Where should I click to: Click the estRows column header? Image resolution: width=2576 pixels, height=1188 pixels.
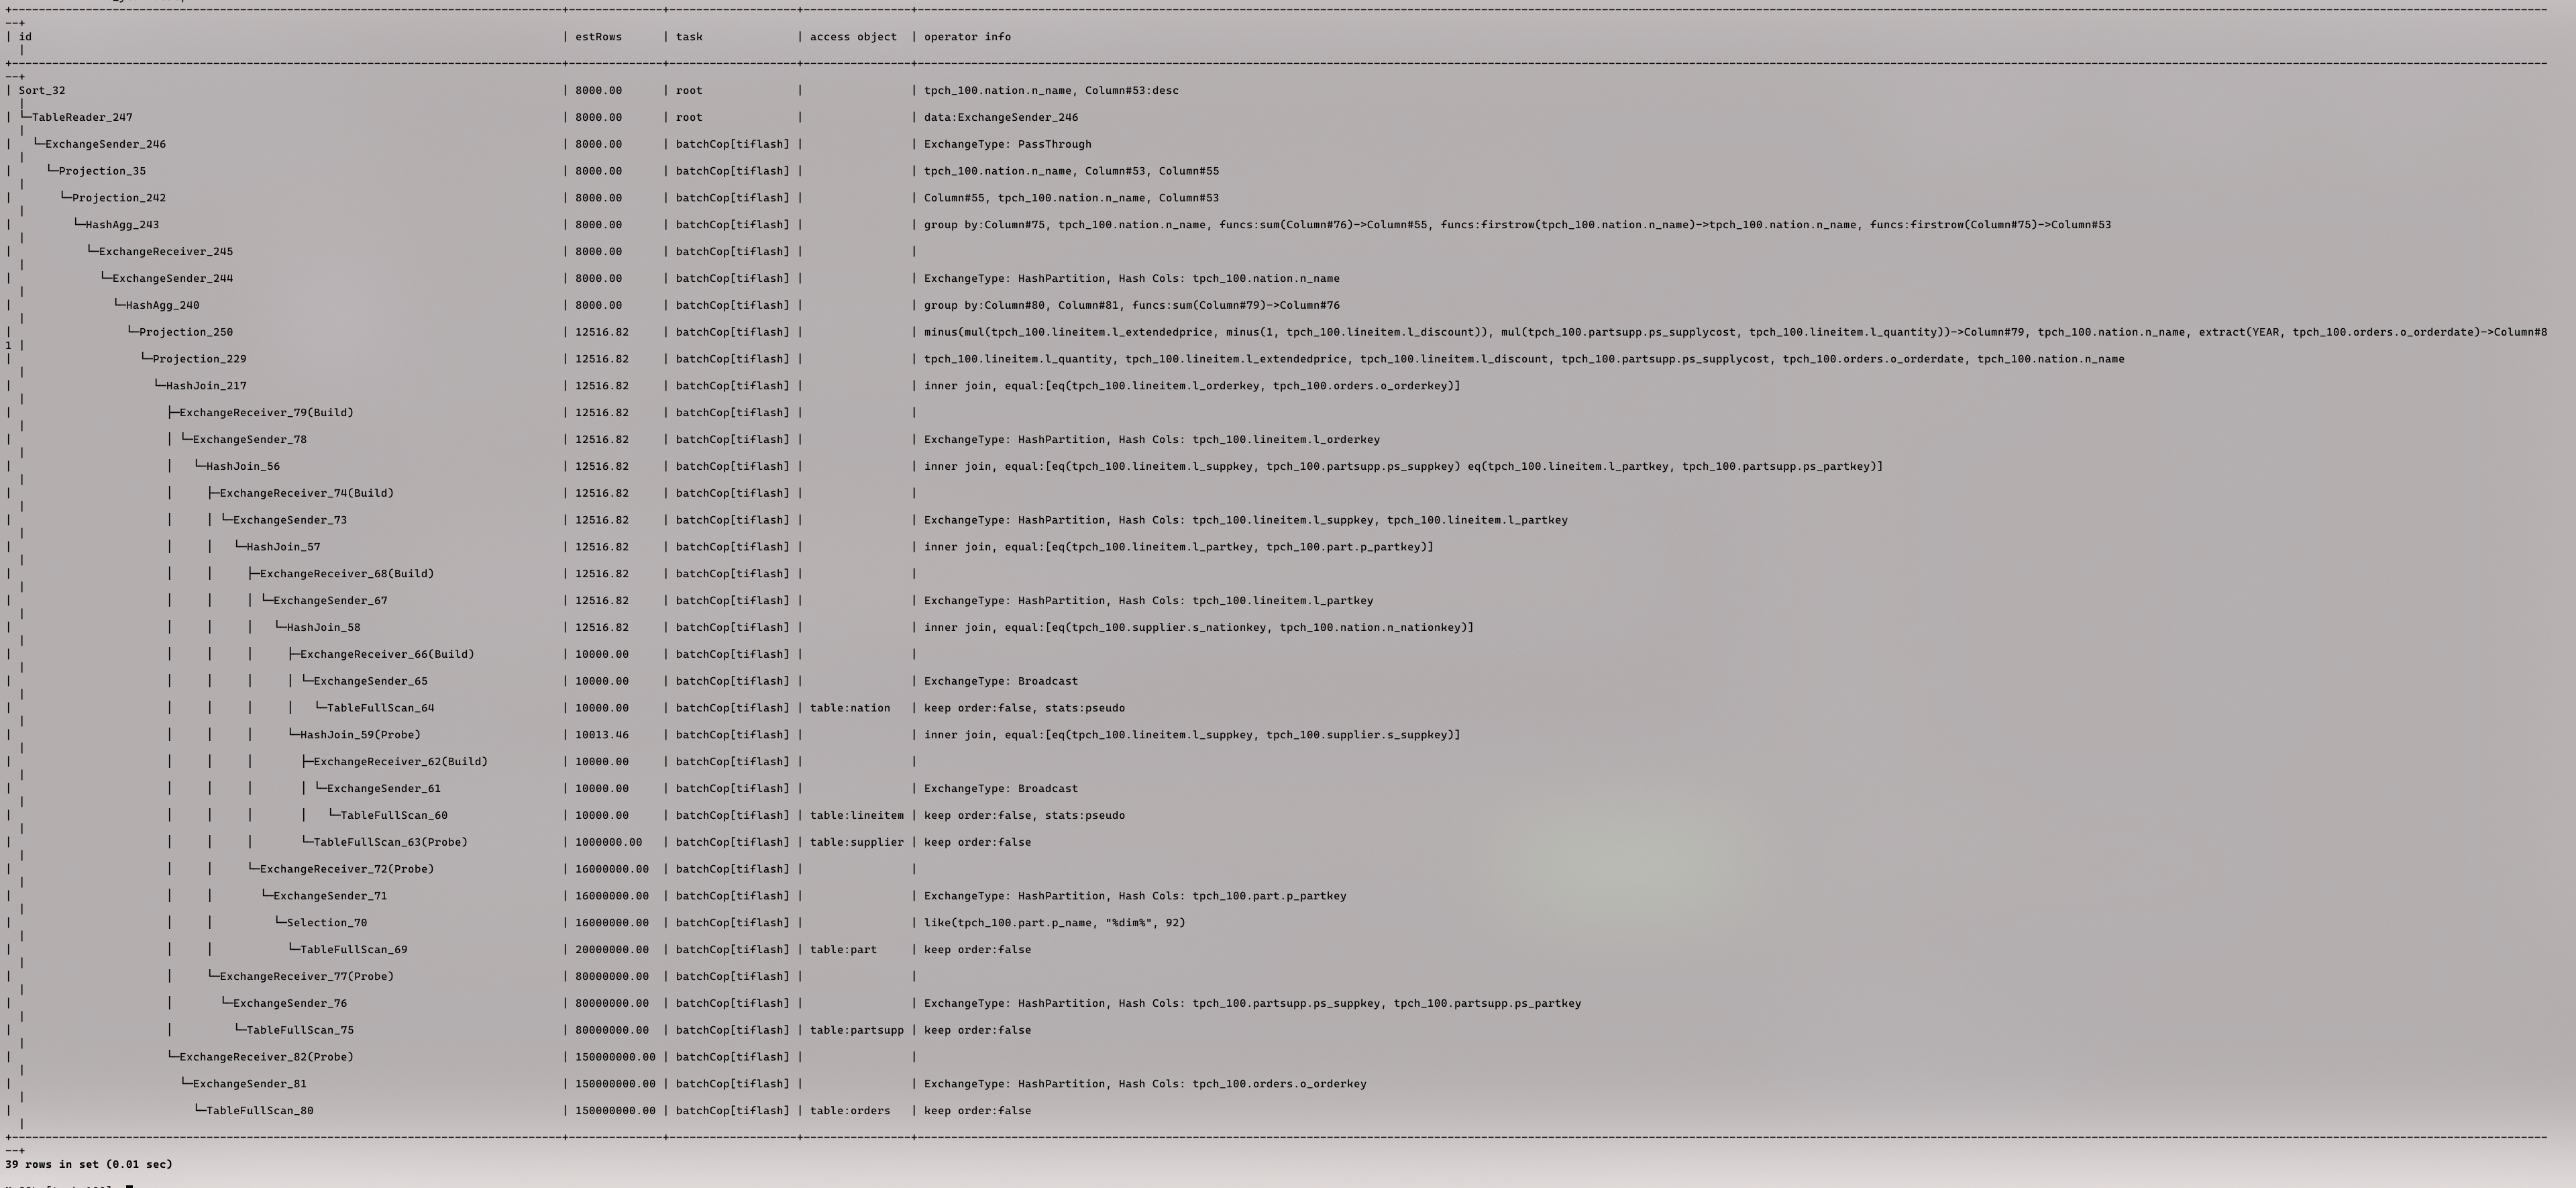(599, 37)
